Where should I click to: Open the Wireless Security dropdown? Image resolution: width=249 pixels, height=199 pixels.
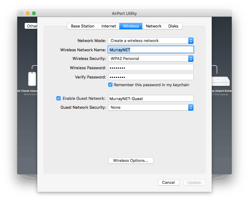(151, 59)
